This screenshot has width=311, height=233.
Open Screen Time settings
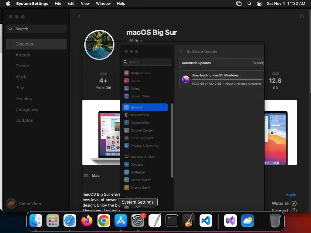point(145,96)
